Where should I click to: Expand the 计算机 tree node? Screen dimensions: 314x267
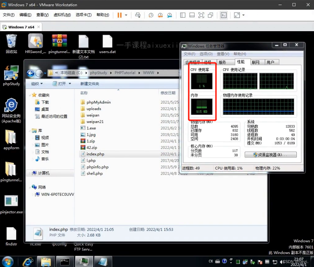point(30,173)
